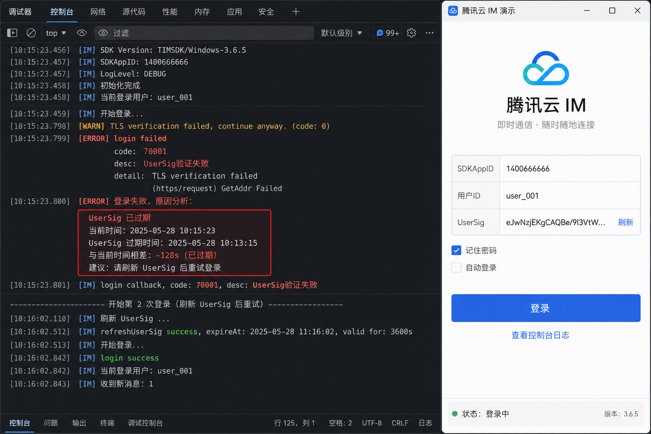Select the 控制台 tab in top bar
The width and height of the screenshot is (651, 434).
click(x=62, y=11)
